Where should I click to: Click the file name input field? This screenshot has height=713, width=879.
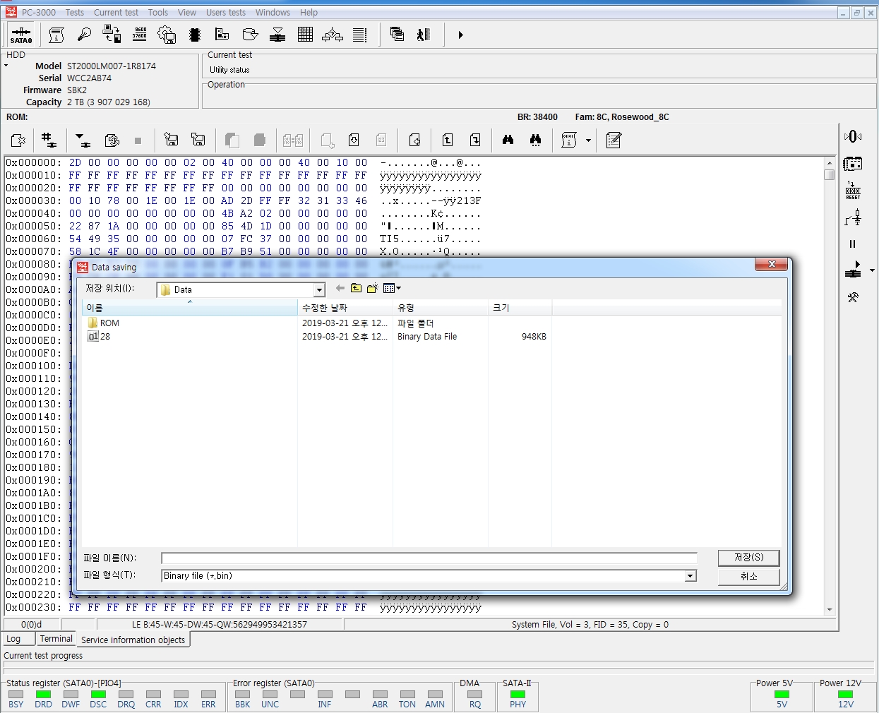click(429, 558)
